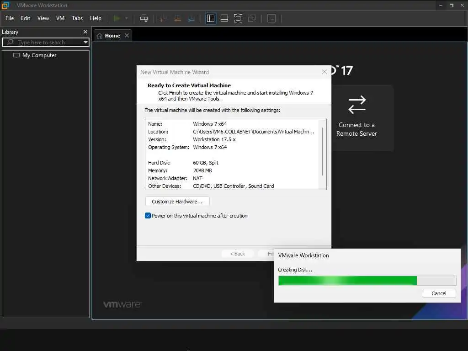468x351 pixels.
Task: Open the View menu
Action: [43, 18]
